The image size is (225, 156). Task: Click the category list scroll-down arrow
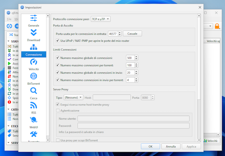48,140
